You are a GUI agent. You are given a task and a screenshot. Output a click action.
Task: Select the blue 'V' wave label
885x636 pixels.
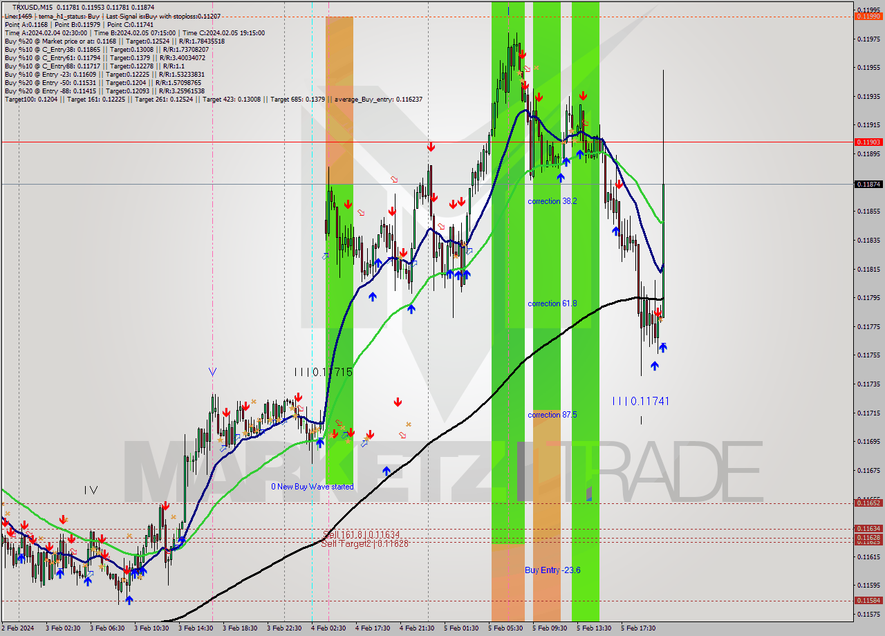212,372
